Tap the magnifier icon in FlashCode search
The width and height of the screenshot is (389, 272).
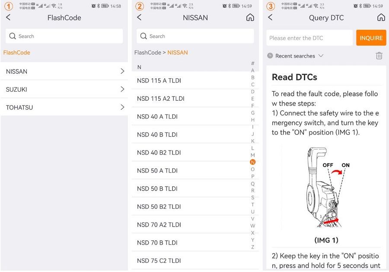pyautogui.click(x=13, y=36)
